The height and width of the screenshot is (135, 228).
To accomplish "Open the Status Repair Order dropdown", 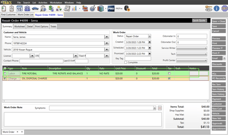I will point(149,36).
